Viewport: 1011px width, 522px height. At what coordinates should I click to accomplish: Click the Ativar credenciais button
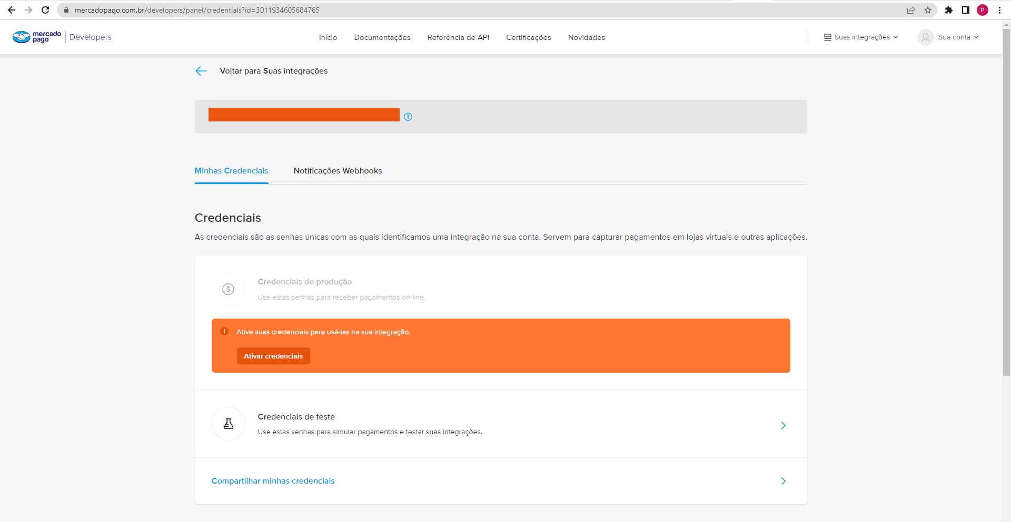(273, 356)
